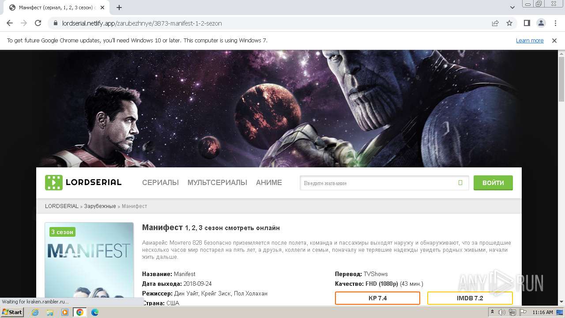The height and width of the screenshot is (318, 565).
Task: Switch to the Chrome taskbar icon
Action: [x=80, y=312]
